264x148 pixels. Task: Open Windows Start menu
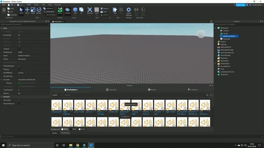click(x=3, y=145)
